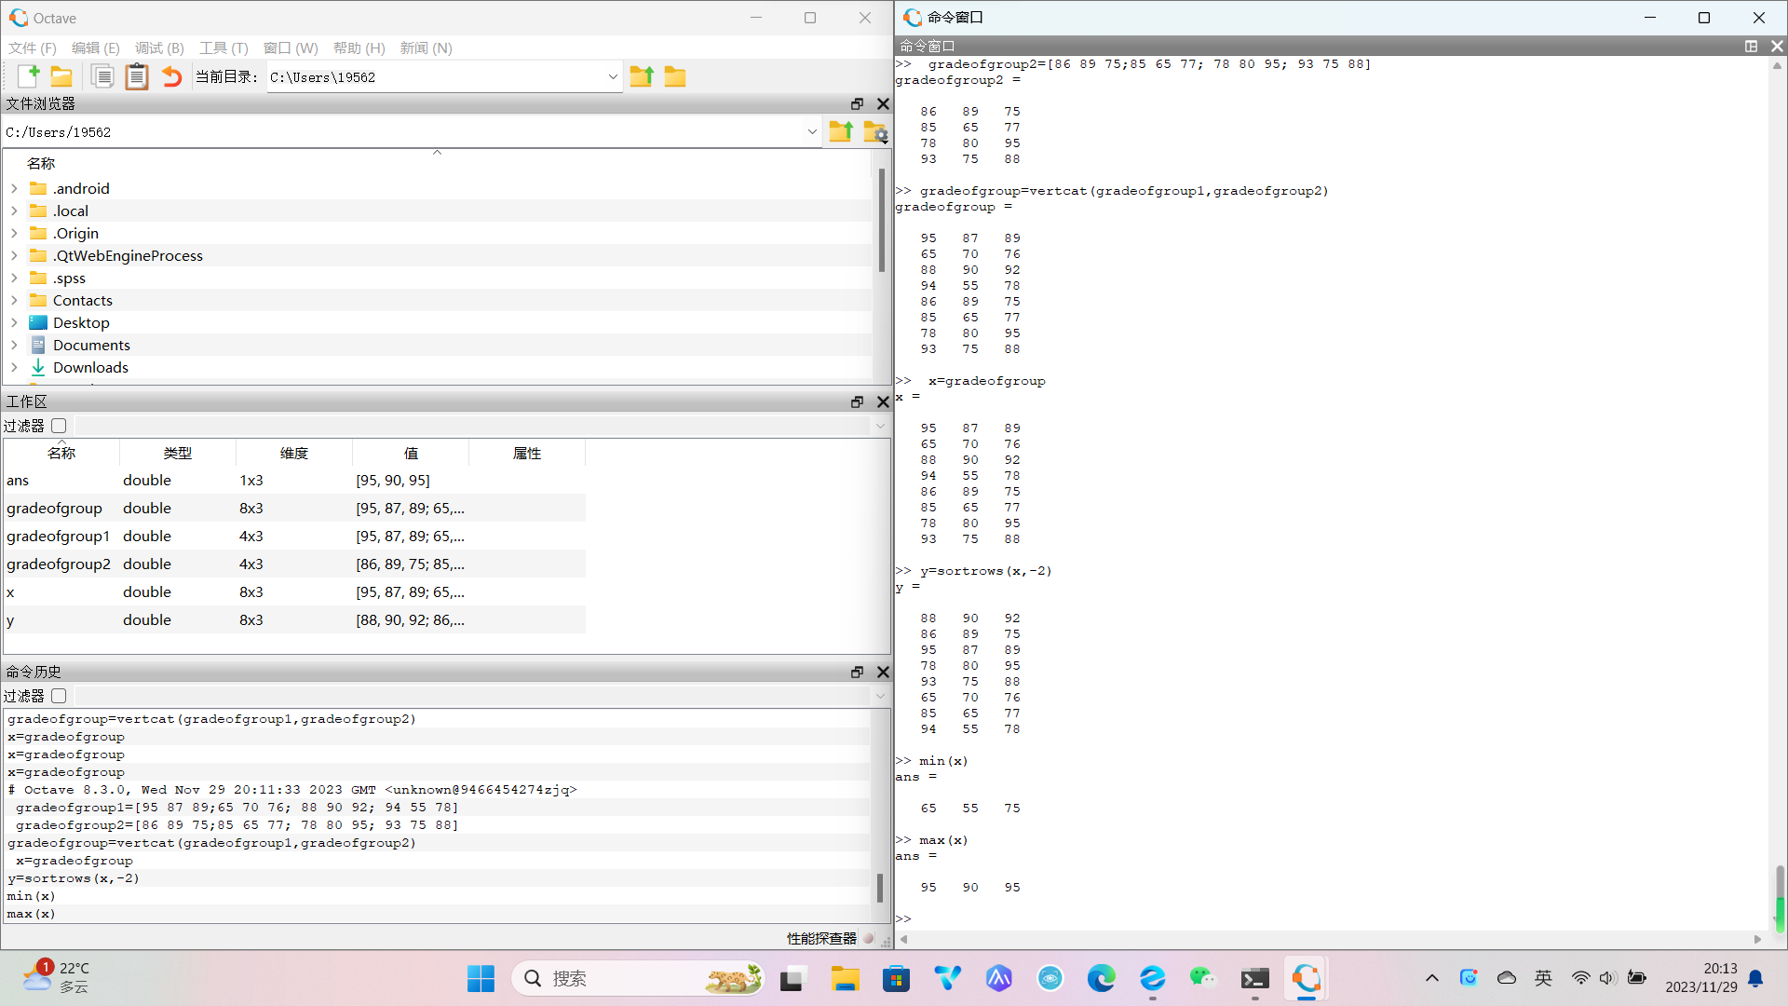
Task: Open 当前目录 dropdown list
Action: coord(613,77)
